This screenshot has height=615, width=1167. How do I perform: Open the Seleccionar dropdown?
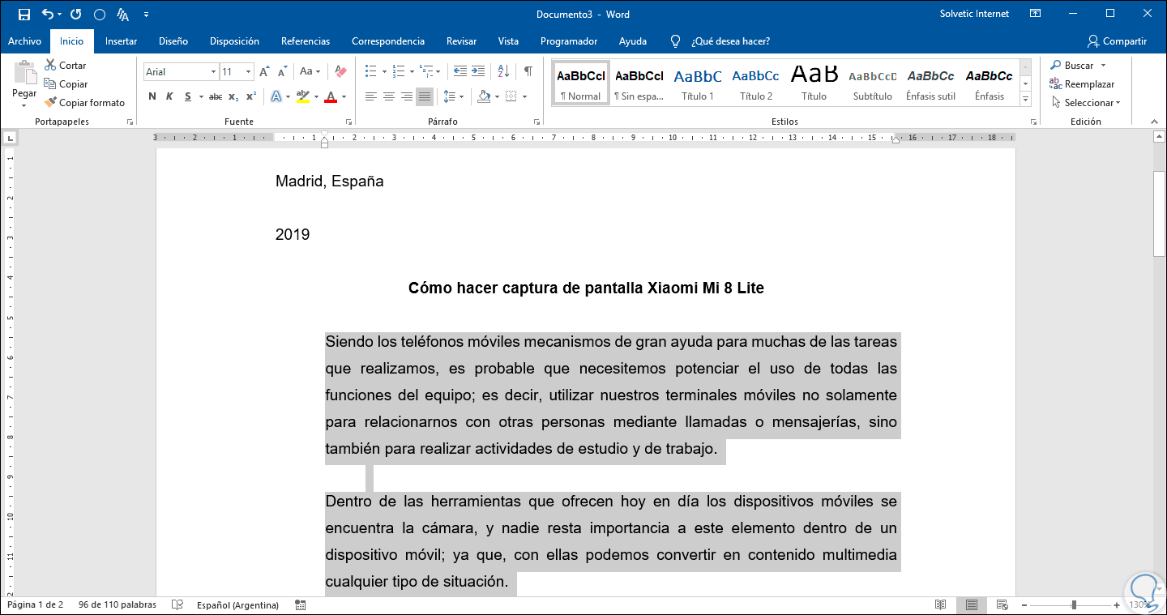[x=1086, y=103]
